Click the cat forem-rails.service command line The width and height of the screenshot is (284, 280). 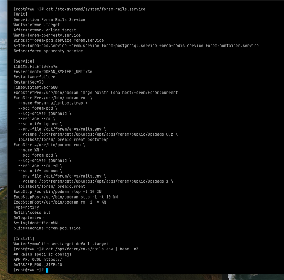[x=95, y=9]
